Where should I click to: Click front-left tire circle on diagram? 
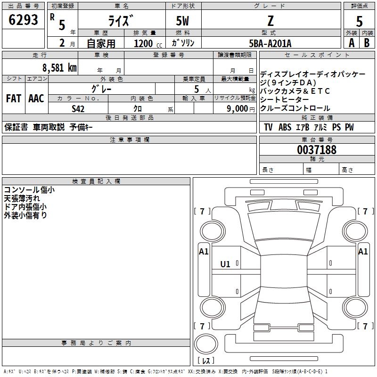(213, 231)
